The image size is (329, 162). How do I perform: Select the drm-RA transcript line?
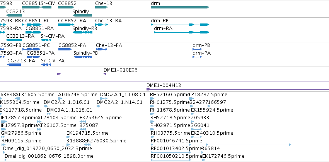click(x=181, y=32)
